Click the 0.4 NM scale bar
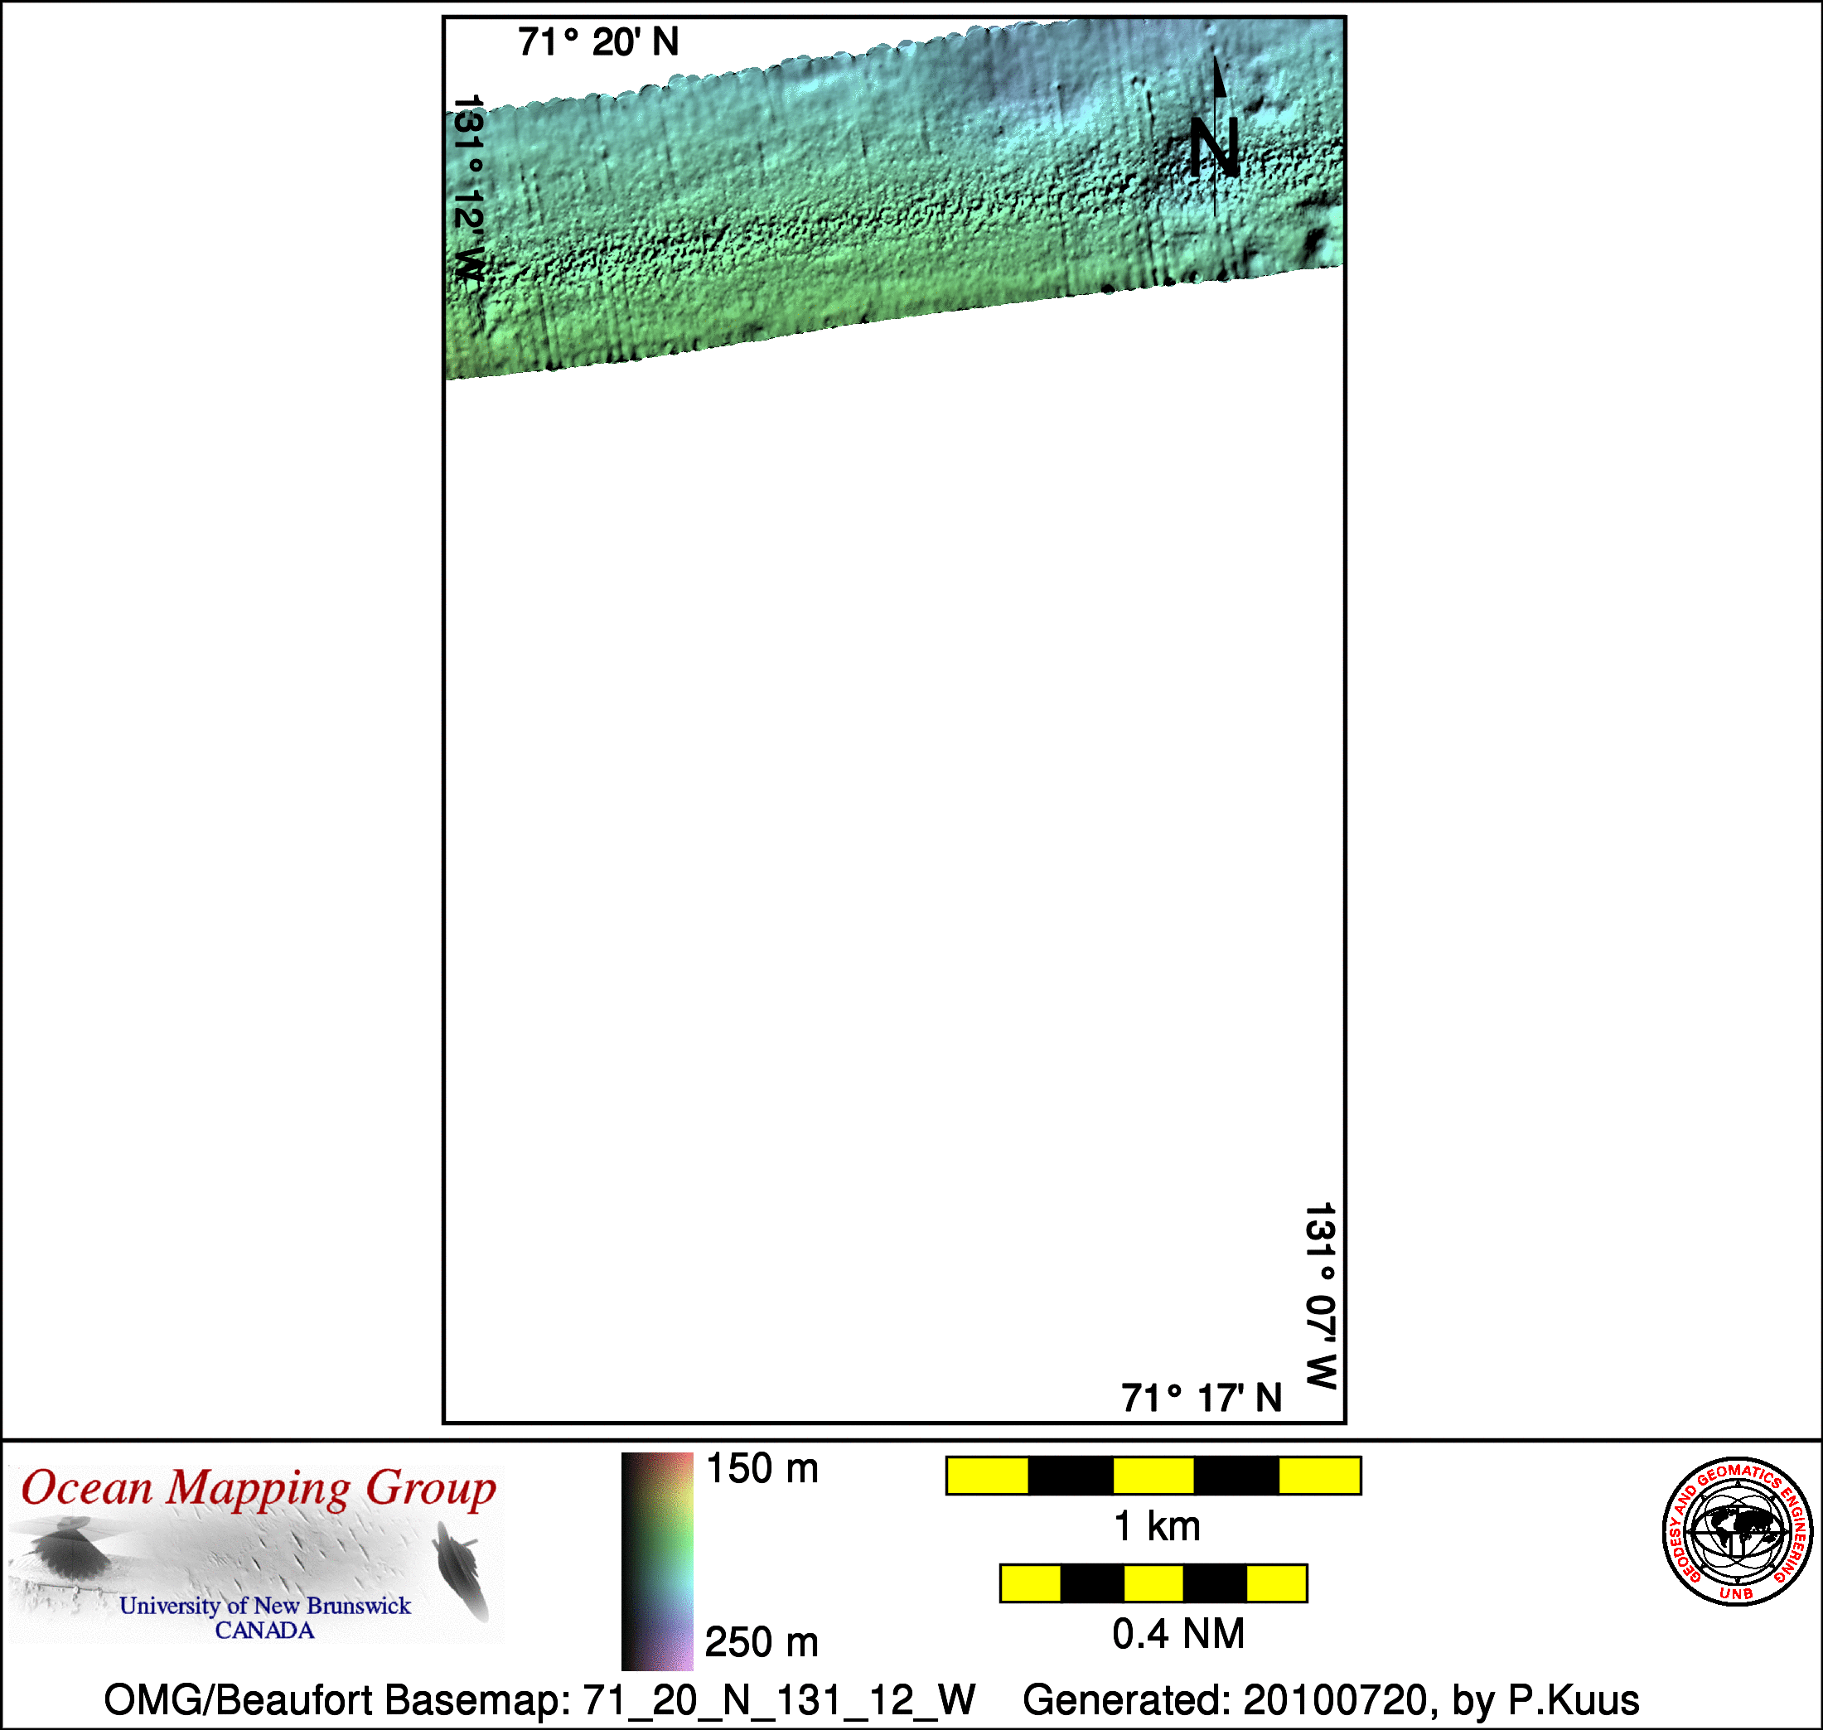Screen dimensions: 1823x1730 1153,1583
